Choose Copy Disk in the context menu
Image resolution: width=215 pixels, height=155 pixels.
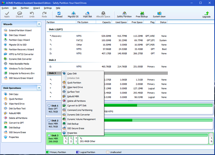(83, 73)
